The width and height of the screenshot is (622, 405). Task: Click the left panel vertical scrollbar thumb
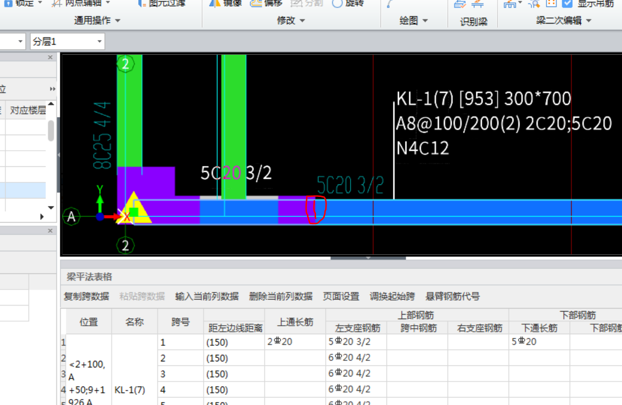coord(51,130)
